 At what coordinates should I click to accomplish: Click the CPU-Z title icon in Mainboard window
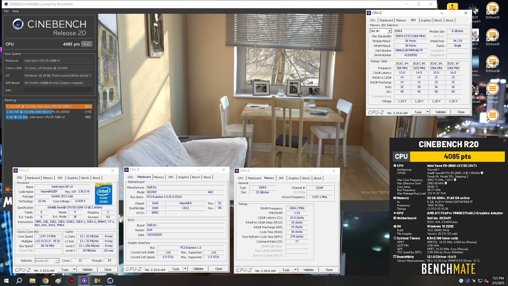tap(126, 170)
